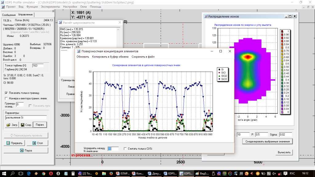Click the Si legend marker in chart
The image size is (315, 177).
tap(219, 69)
